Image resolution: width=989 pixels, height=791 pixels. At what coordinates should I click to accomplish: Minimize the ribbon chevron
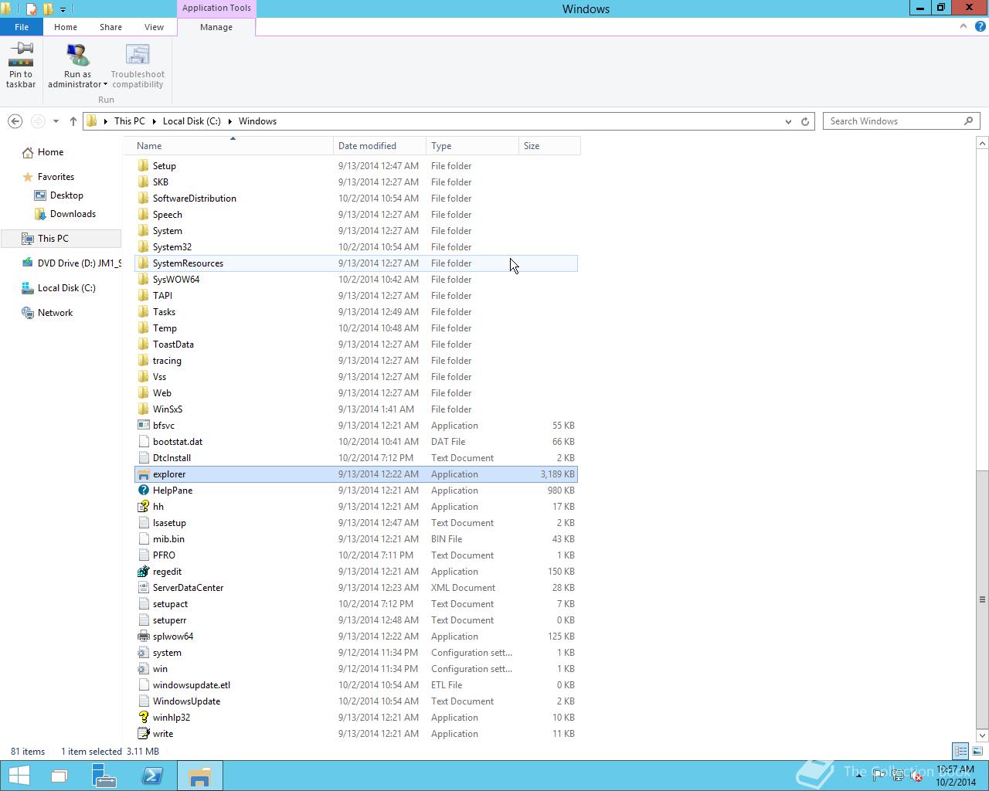pyautogui.click(x=963, y=26)
